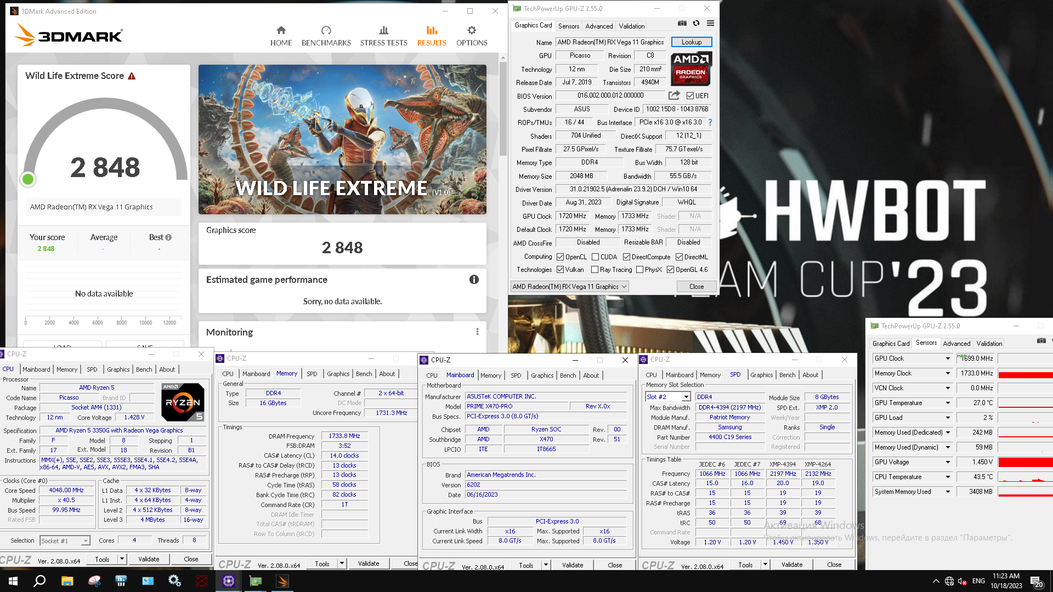Image resolution: width=1053 pixels, height=592 pixels.
Task: Open the 3DMark HOME page
Action: pos(281,36)
